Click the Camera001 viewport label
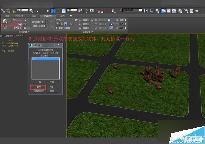Image resolution: width=205 pixels, height=144 pixels. coord(9,36)
